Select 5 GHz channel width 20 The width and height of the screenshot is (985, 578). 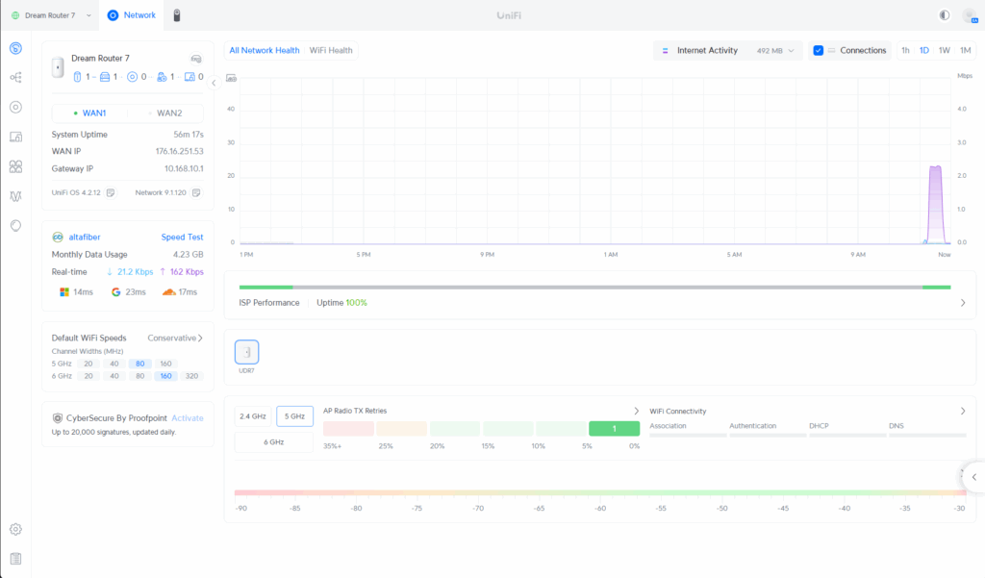point(88,364)
